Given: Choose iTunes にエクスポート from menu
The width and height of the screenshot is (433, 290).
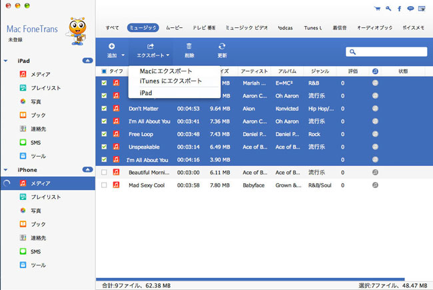Looking at the screenshot, I should [x=171, y=81].
